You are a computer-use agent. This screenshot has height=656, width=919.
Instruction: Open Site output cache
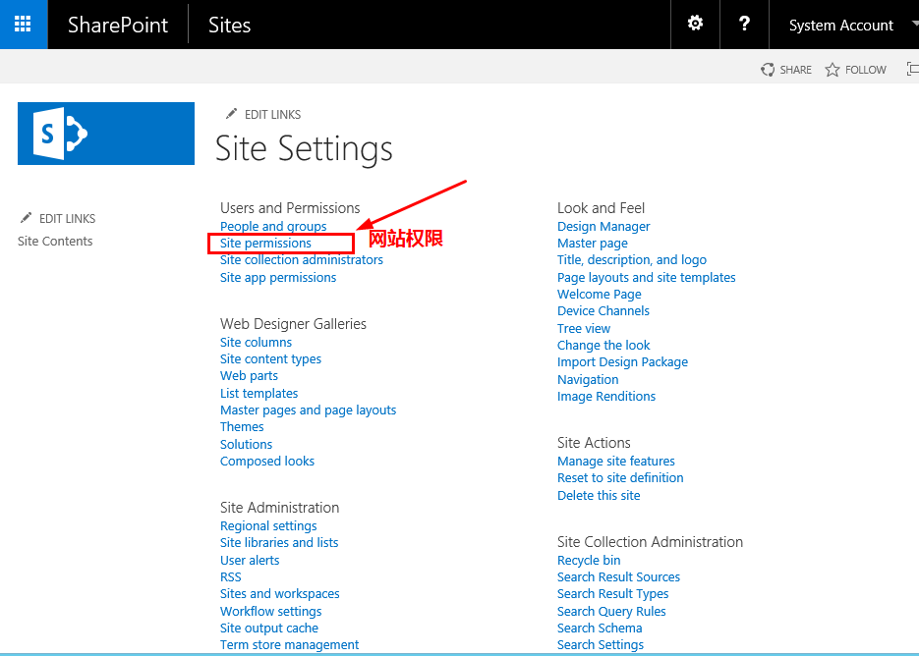click(x=269, y=628)
